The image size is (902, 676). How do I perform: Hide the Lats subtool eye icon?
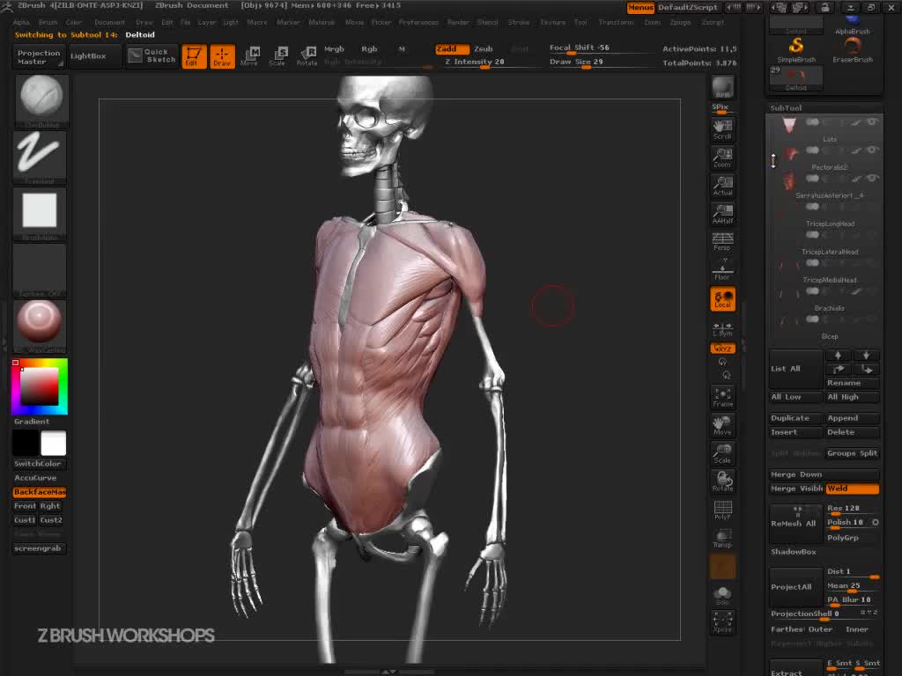[x=872, y=121]
